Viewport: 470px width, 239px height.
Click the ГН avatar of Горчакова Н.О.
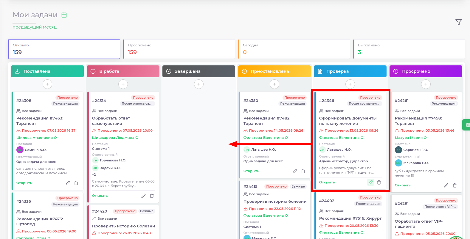(95, 161)
